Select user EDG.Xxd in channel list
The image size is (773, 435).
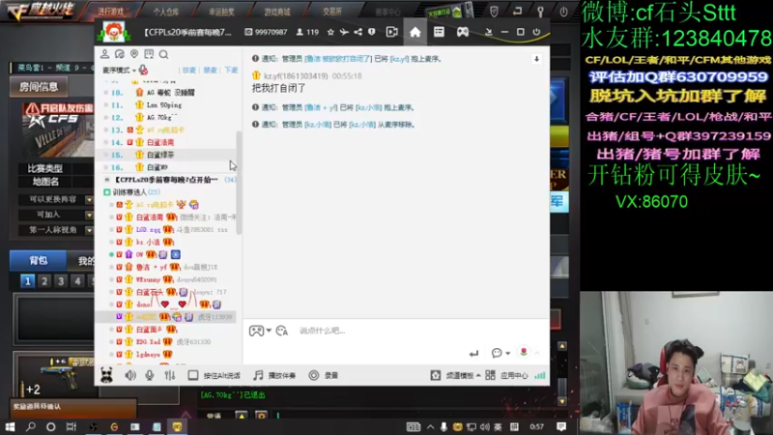pyautogui.click(x=167, y=341)
